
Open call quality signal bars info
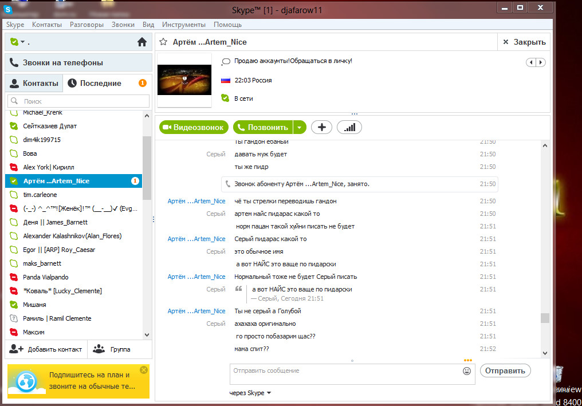pyautogui.click(x=349, y=127)
